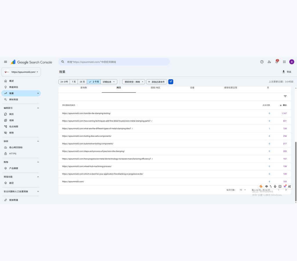The image size is (297, 261).
Task: Open the 详细信息 dropdown
Action: [x=109, y=81]
